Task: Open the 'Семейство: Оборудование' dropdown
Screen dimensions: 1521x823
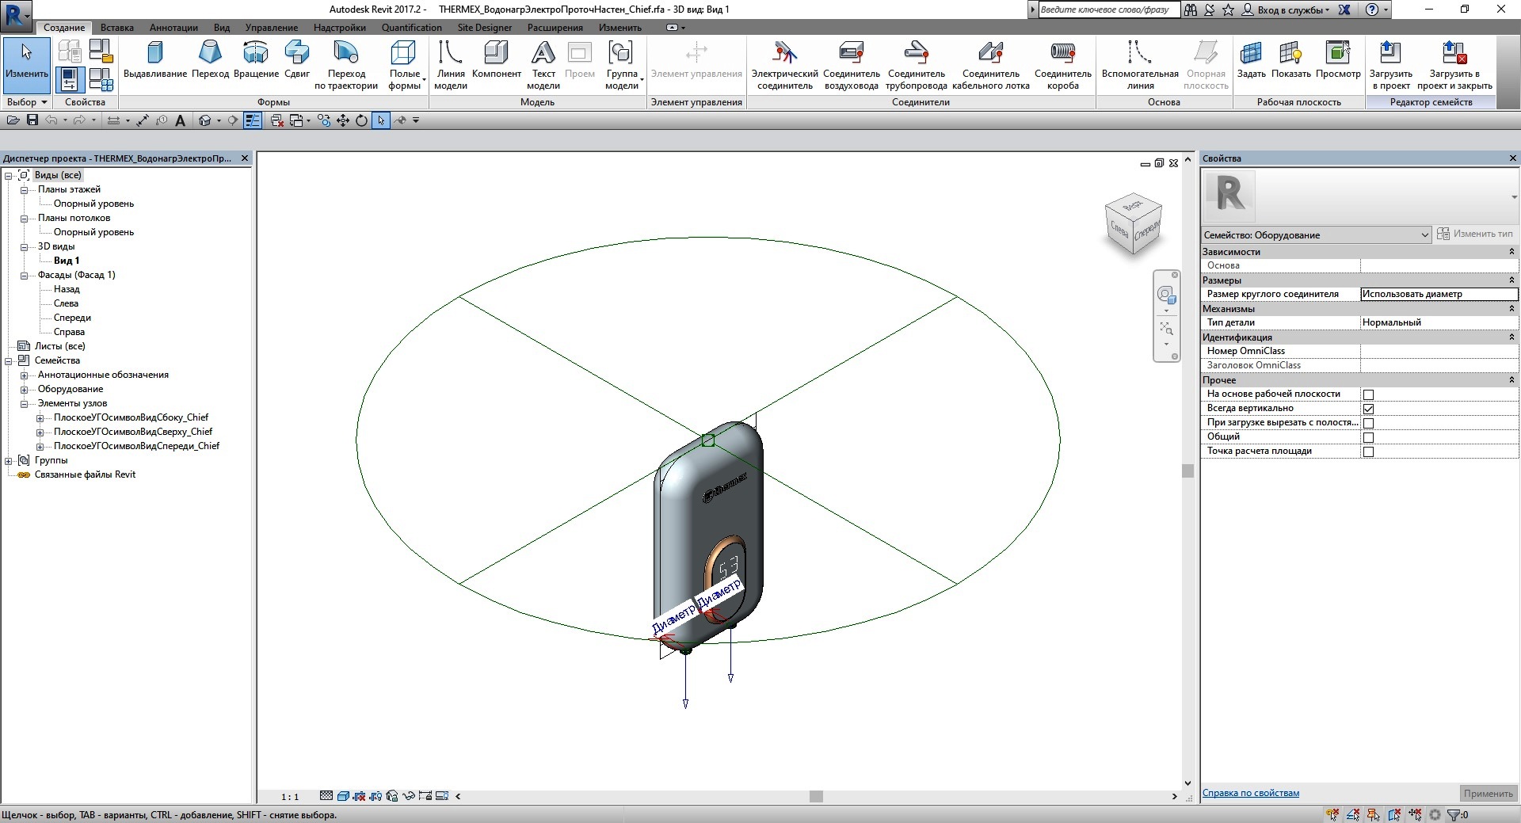Action: tap(1316, 235)
